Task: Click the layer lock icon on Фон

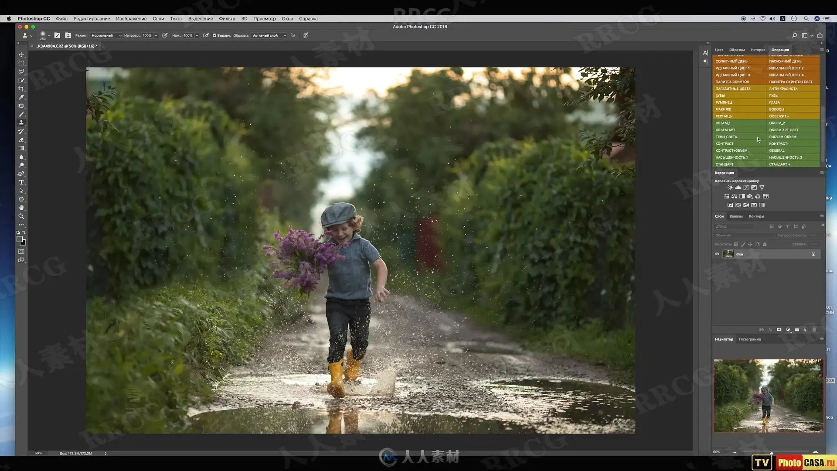Action: pyautogui.click(x=813, y=254)
